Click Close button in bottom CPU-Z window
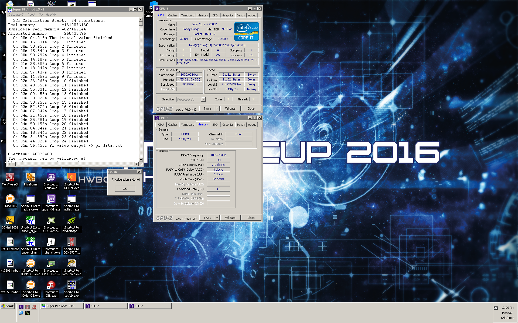 251,218
